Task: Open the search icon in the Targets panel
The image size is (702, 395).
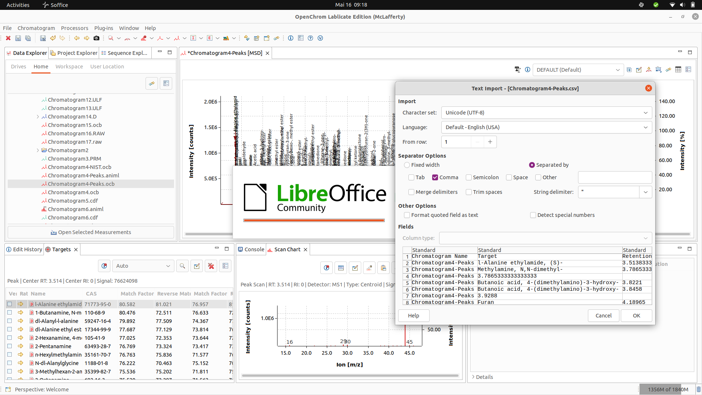Action: coord(182,266)
